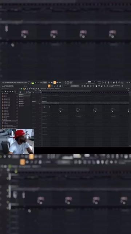The image size is (131, 234).
Task: Toggle the orange highlighted icon in the second toolbar row
Action: tap(49, 86)
